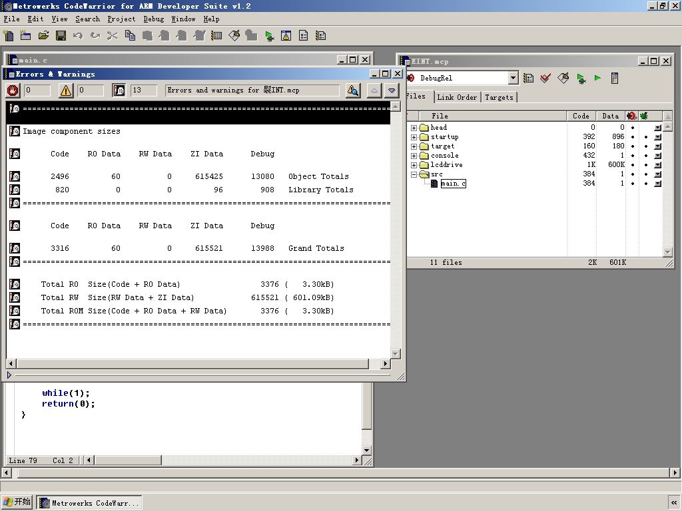This screenshot has width=682, height=511.
Task: Open the popup arrow in the main.c row
Action: pos(657,184)
